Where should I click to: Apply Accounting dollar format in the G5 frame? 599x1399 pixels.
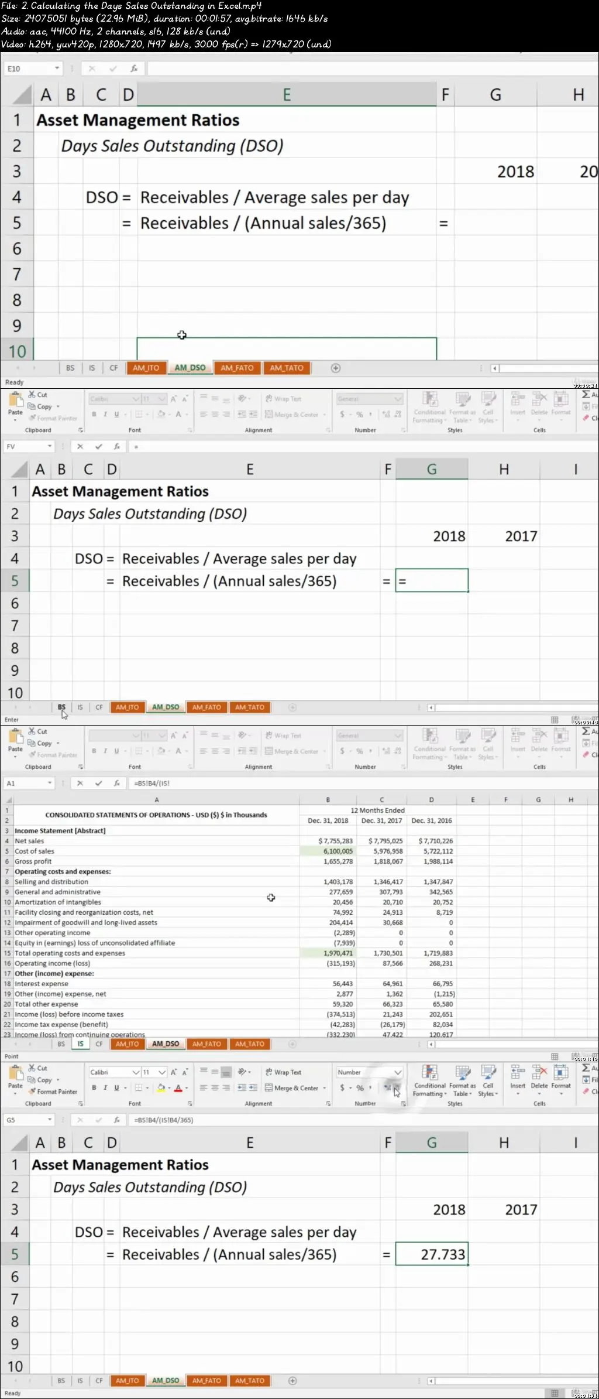coord(342,1087)
